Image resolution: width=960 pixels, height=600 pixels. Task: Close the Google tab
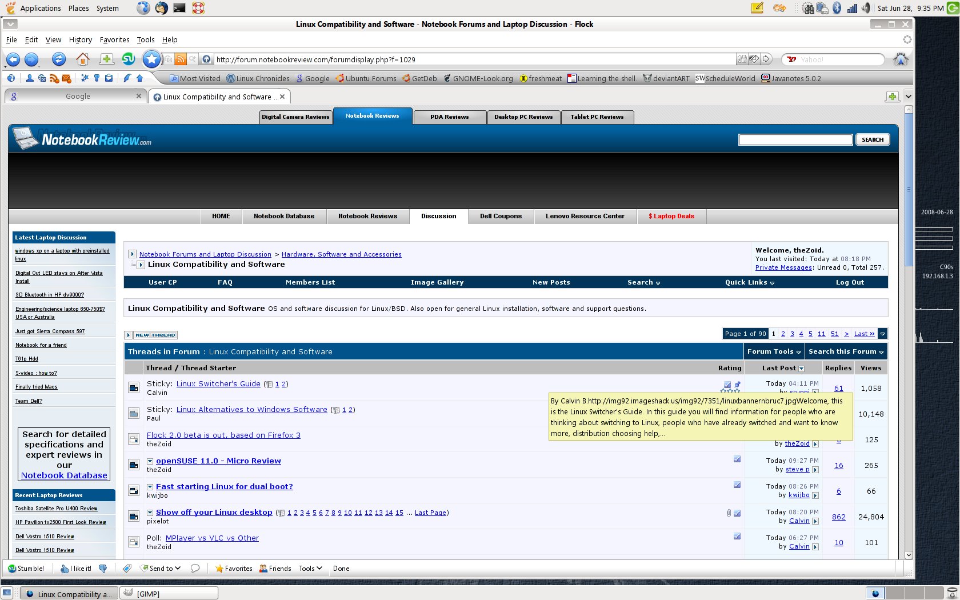pyautogui.click(x=138, y=96)
